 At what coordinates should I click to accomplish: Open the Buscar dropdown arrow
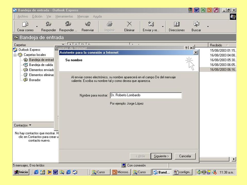pyautogui.click(x=208, y=26)
